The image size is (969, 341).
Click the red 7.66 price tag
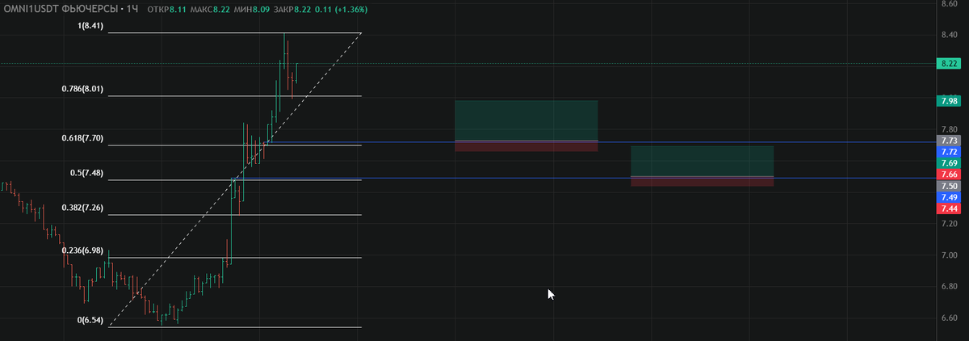click(x=949, y=175)
